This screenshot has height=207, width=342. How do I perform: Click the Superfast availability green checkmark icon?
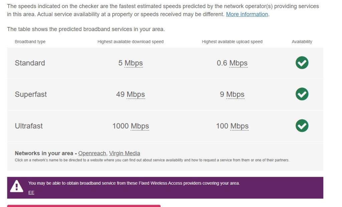tap(302, 94)
